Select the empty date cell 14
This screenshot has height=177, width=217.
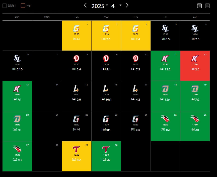(x=47, y=96)
